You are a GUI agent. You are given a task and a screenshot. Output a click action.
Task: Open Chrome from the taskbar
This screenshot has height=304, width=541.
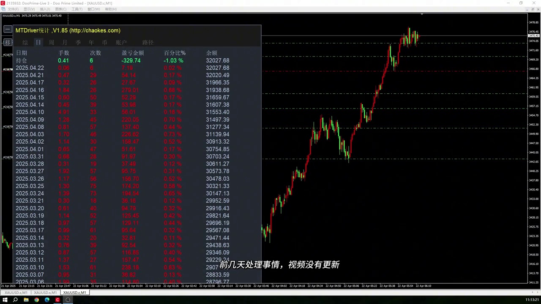(36, 300)
